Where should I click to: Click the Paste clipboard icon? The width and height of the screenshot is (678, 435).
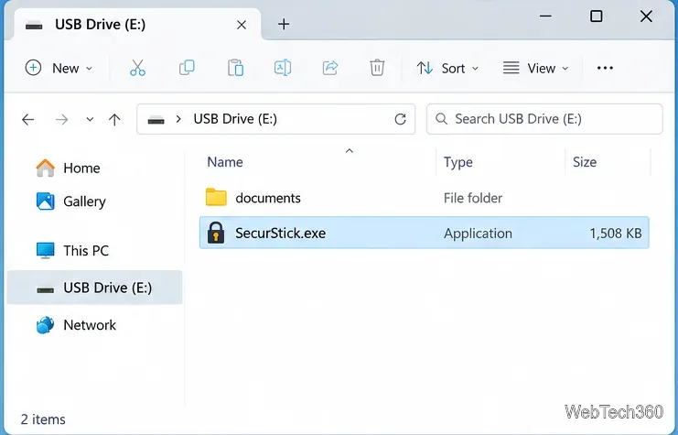click(235, 68)
